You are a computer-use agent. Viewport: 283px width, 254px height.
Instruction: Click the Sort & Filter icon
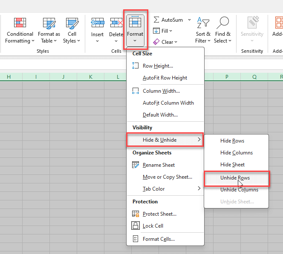(x=203, y=23)
